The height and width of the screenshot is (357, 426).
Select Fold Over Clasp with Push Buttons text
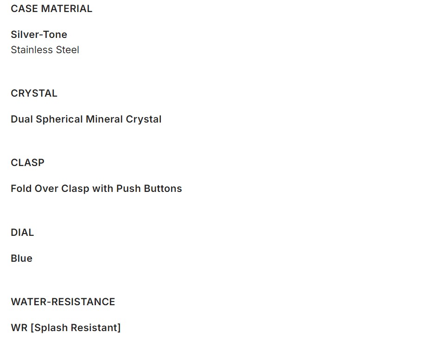tap(96, 189)
